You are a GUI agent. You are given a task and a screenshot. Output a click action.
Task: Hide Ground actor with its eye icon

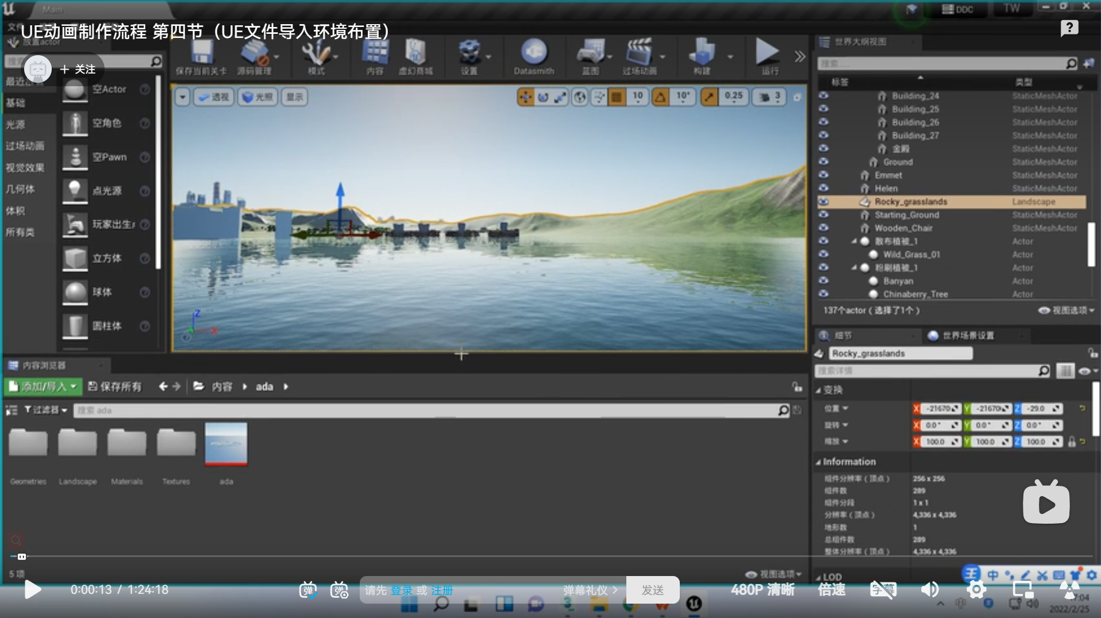pyautogui.click(x=823, y=162)
